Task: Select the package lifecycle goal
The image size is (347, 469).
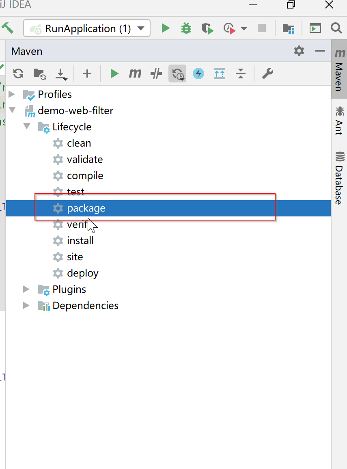Action: click(x=86, y=208)
